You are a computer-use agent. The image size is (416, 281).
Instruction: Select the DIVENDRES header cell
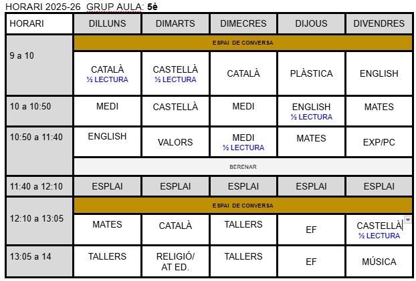click(379, 24)
